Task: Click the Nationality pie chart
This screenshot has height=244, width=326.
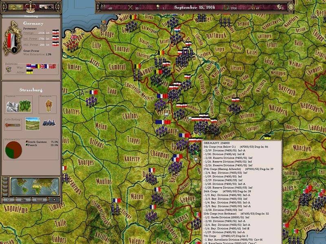Action: pyautogui.click(x=13, y=150)
